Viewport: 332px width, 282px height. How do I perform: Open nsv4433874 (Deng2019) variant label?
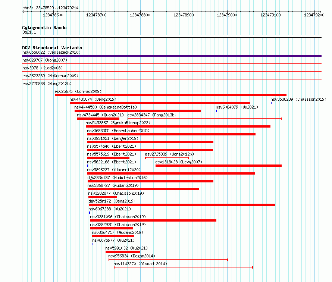click(93, 99)
